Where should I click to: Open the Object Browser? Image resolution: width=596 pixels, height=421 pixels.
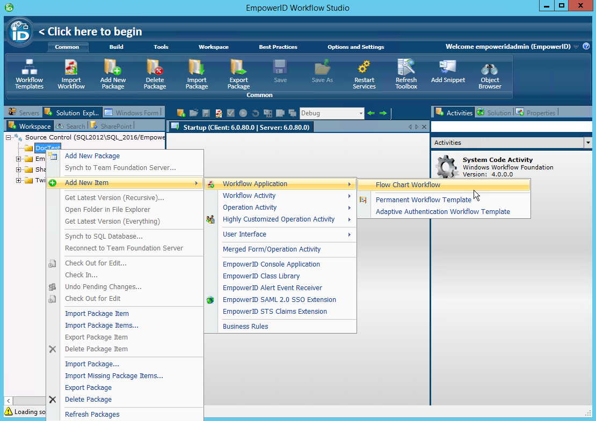pos(489,74)
